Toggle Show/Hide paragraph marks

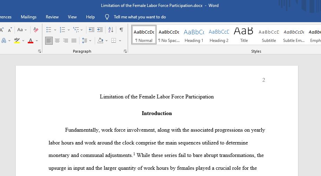coord(121,30)
